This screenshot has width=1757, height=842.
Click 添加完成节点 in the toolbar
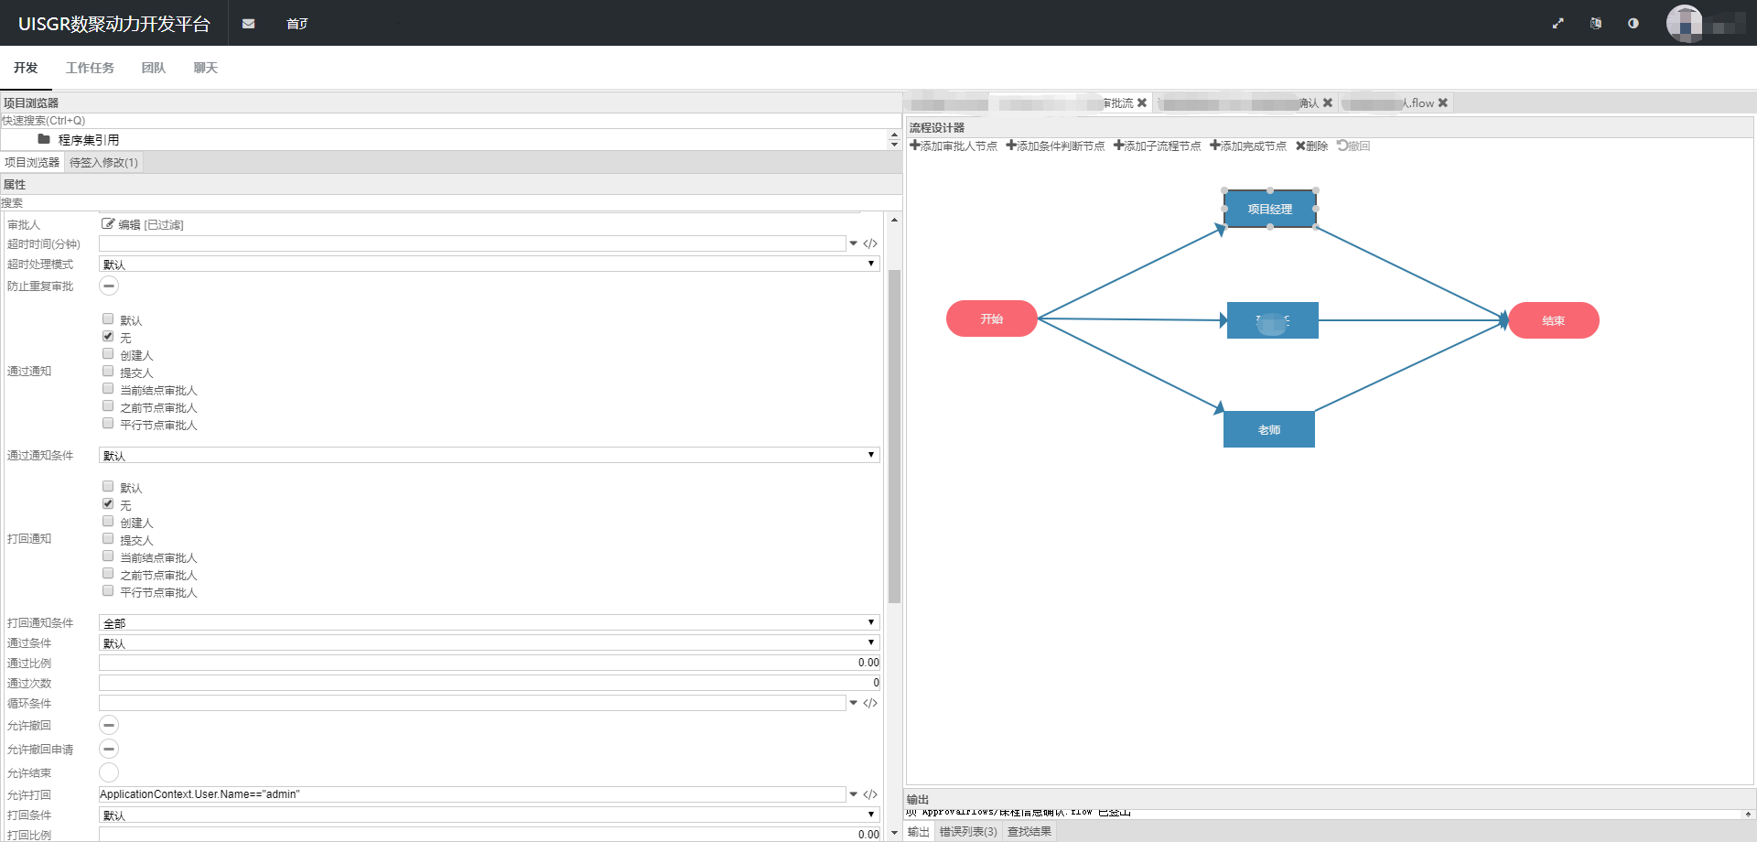(x=1248, y=146)
